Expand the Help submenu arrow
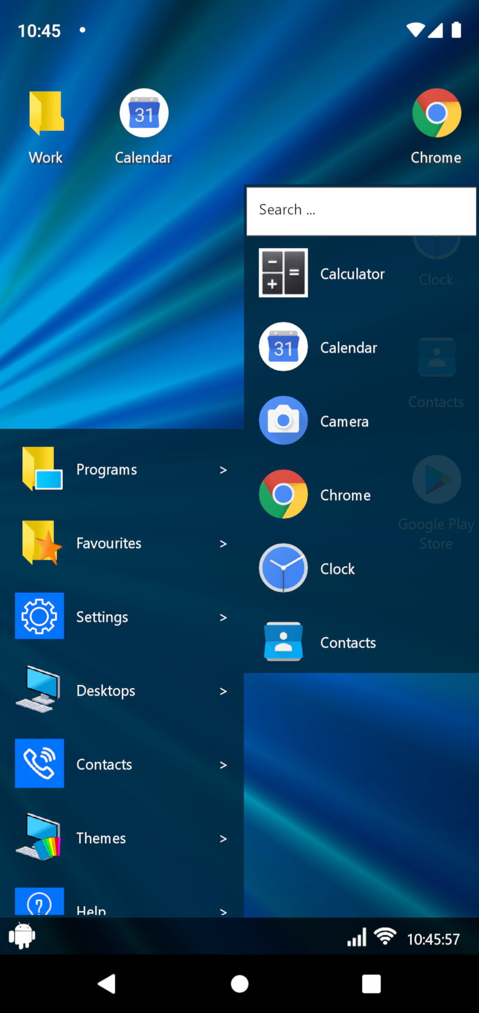479x1013 pixels. point(223,912)
